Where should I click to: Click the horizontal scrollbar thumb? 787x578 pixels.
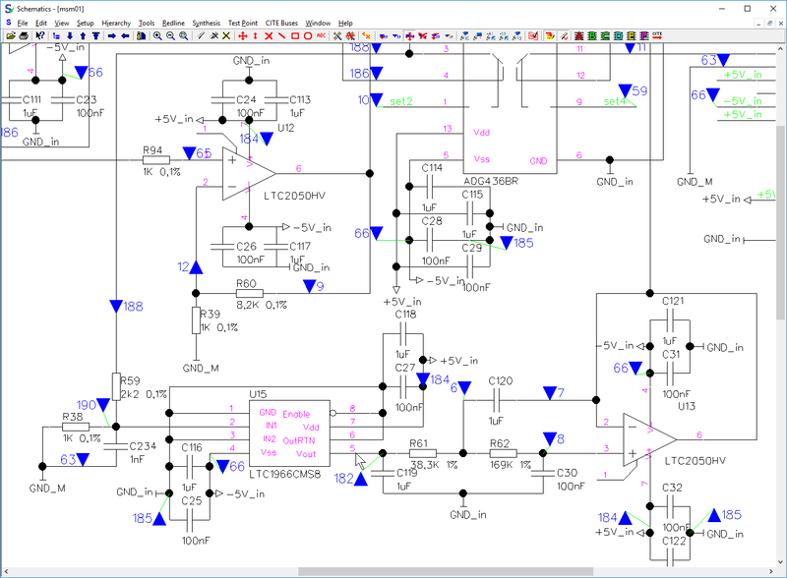click(x=446, y=572)
